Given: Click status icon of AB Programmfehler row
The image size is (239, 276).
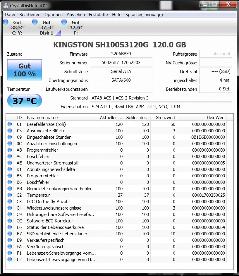Looking at the screenshot, I should tap(10, 150).
